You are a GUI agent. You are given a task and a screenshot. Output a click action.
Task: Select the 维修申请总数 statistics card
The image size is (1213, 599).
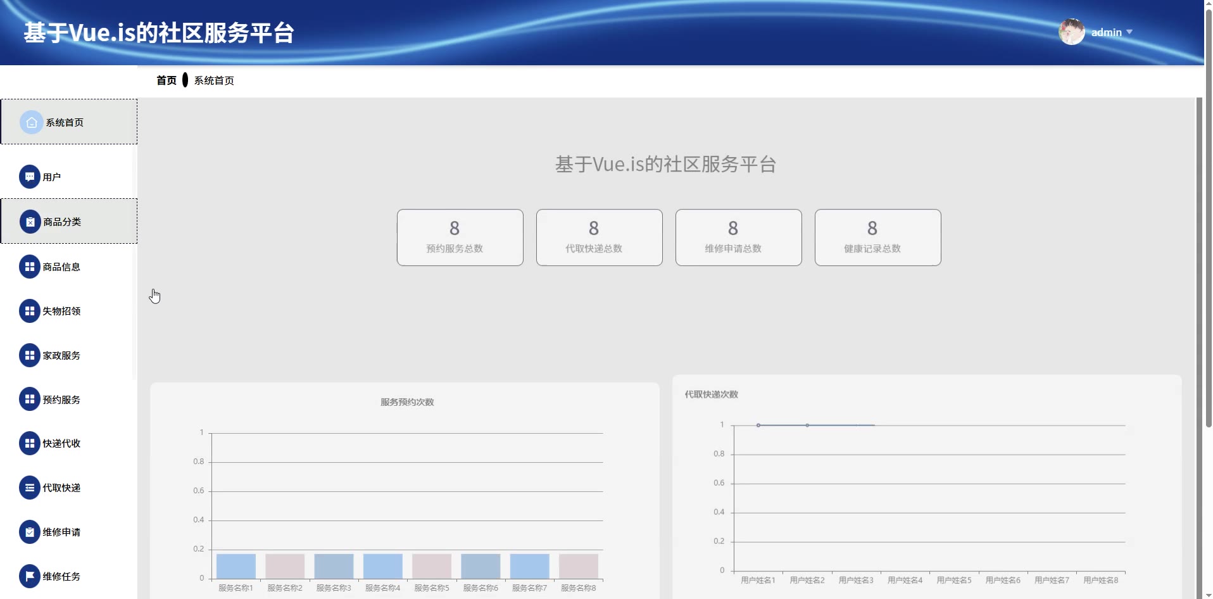coord(739,237)
